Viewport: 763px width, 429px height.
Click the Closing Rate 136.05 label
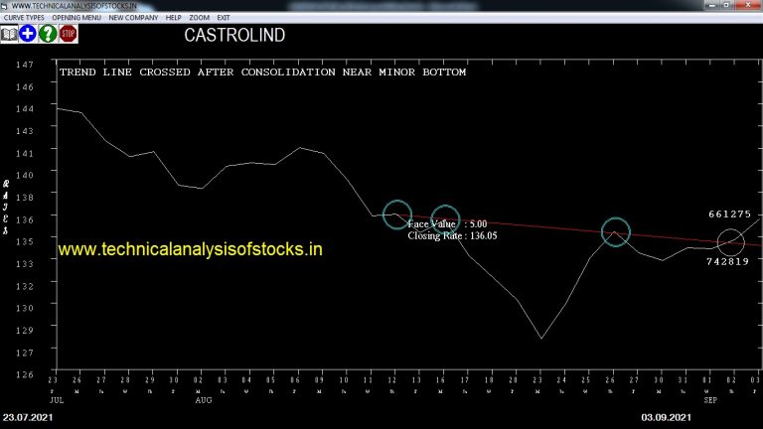point(453,236)
